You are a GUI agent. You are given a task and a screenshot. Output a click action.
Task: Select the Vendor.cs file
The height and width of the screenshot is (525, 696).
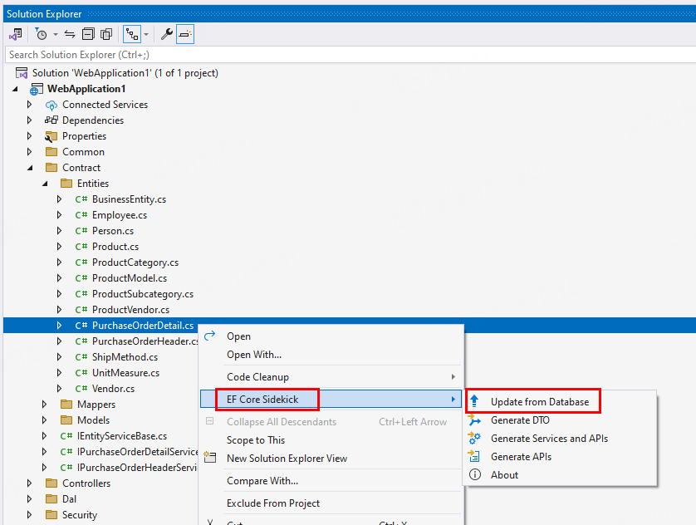point(113,389)
